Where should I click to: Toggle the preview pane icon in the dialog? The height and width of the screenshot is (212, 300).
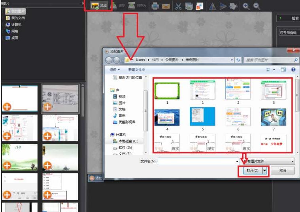[283, 69]
